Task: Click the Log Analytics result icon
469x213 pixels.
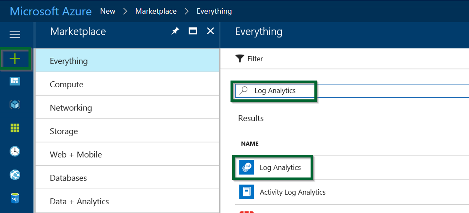Action: pyautogui.click(x=247, y=167)
